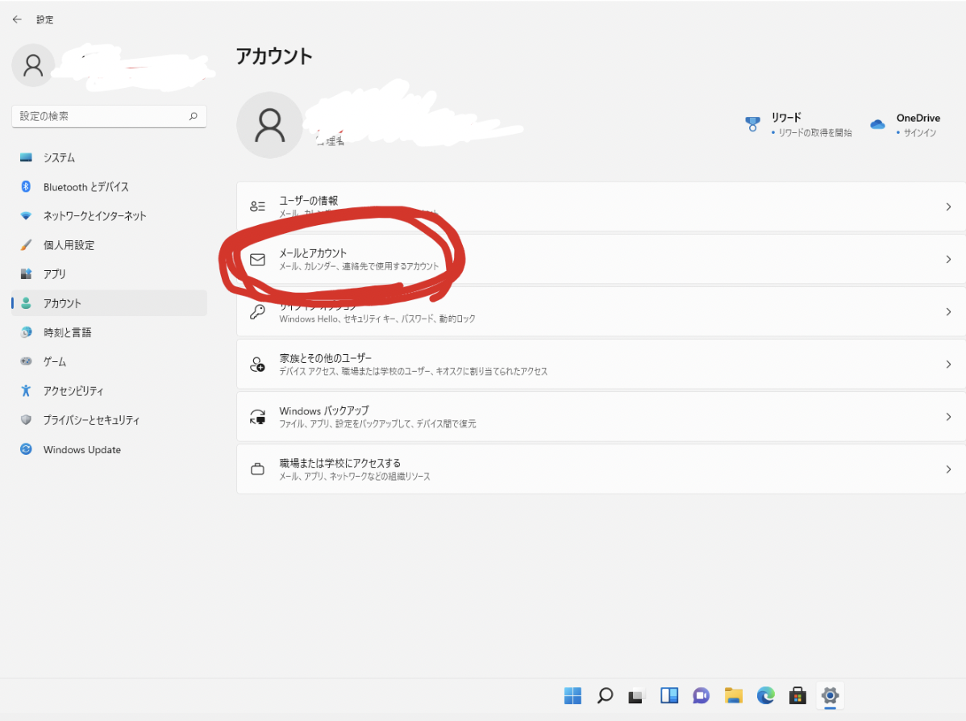Expand the Windows Hello sign-in row chevron

(948, 312)
